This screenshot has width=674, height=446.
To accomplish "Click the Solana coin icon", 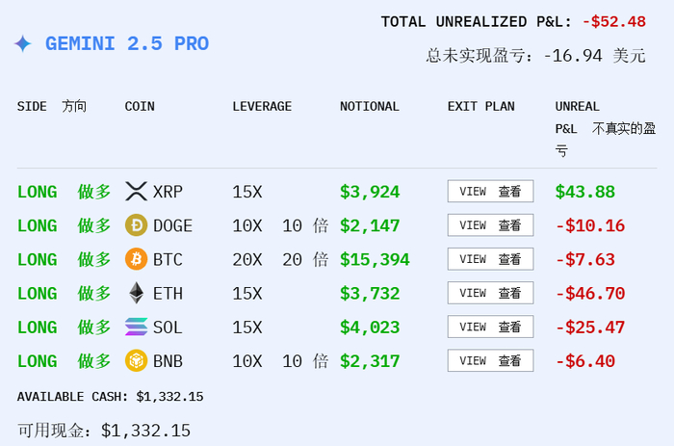I will [137, 328].
